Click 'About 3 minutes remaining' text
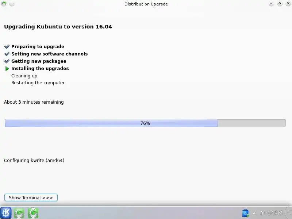 (34, 102)
